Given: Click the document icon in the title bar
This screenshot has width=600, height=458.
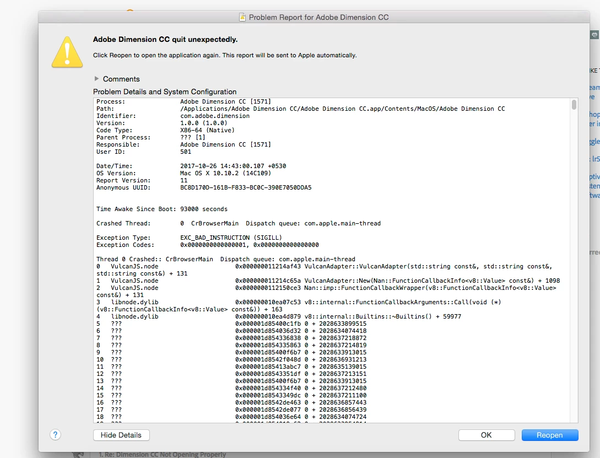Looking at the screenshot, I should pos(242,17).
